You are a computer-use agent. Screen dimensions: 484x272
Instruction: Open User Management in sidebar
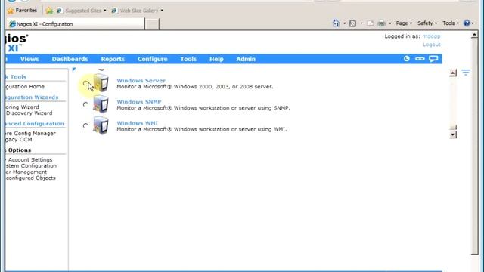26,172
